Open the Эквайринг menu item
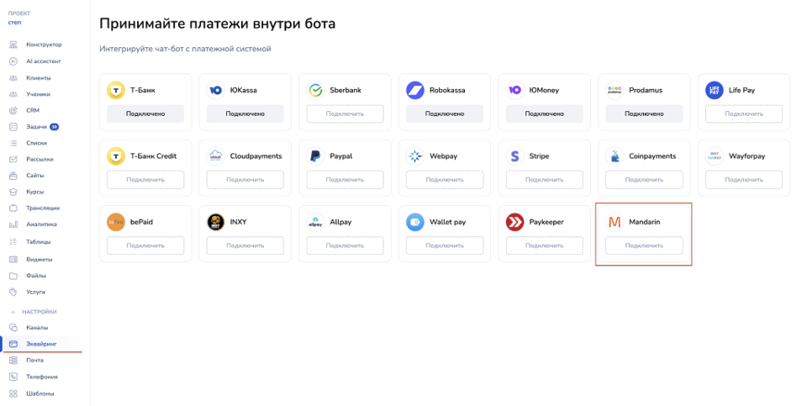Viewport: 807px width, 406px height. click(x=40, y=344)
